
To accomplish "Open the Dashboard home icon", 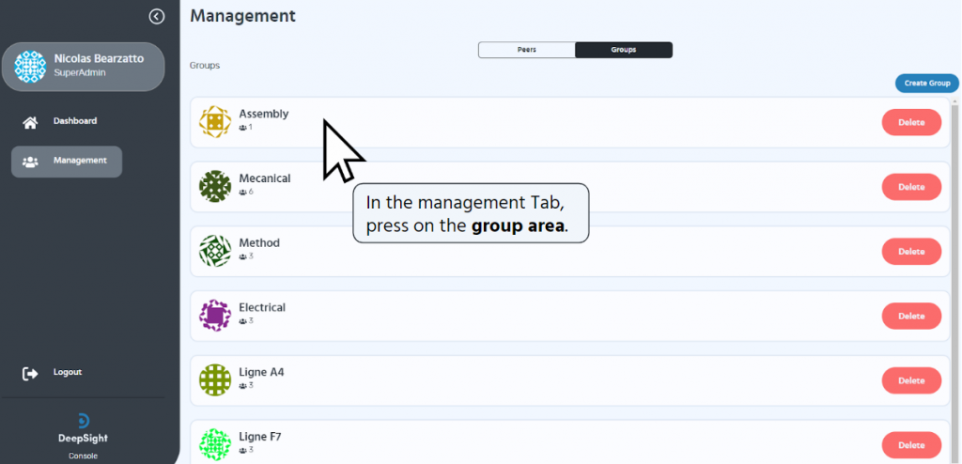I will click(30, 123).
